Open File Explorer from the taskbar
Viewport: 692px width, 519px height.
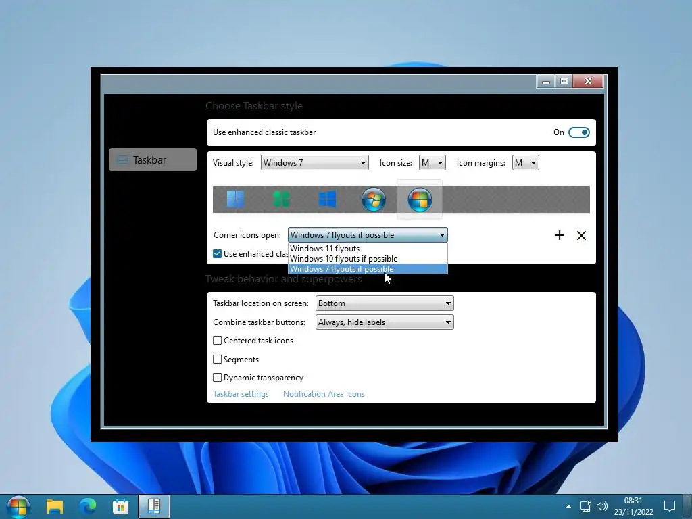tap(55, 507)
